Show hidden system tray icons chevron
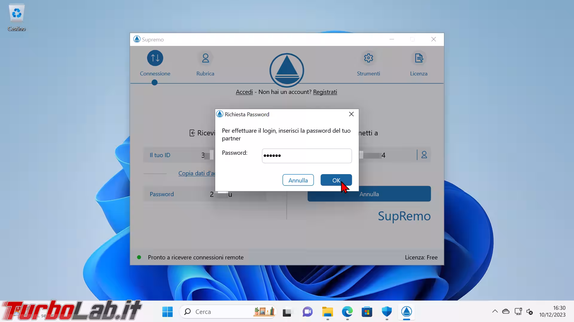This screenshot has height=322, width=574. pos(495,312)
